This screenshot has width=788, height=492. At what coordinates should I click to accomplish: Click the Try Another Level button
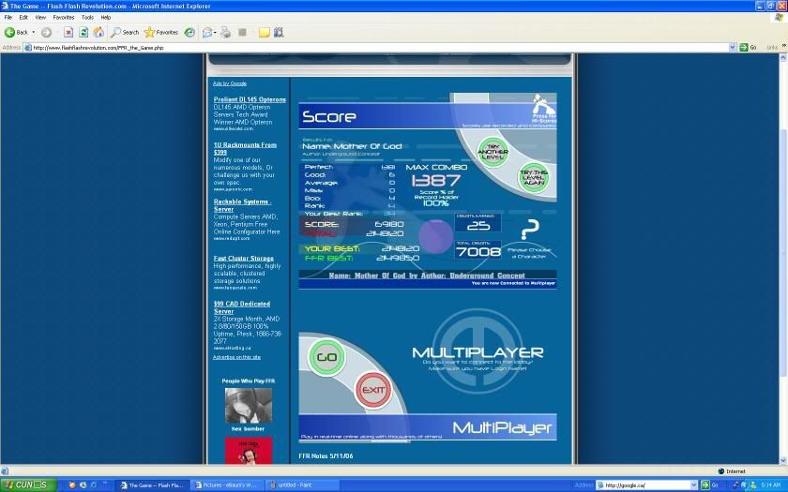[x=492, y=150]
